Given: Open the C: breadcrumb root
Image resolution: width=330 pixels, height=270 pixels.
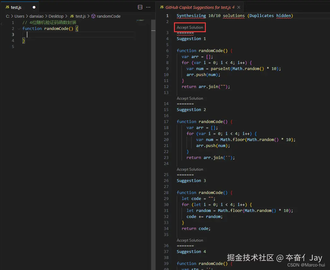Looking at the screenshot, I should (x=8, y=16).
